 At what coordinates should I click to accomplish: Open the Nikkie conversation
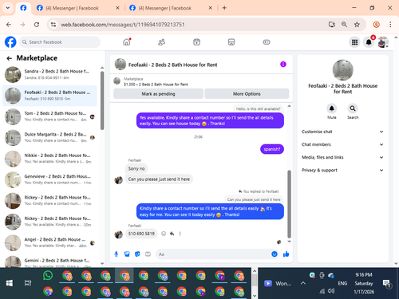[x=50, y=159]
